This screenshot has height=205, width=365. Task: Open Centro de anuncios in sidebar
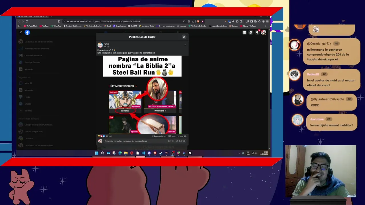click(x=31, y=56)
